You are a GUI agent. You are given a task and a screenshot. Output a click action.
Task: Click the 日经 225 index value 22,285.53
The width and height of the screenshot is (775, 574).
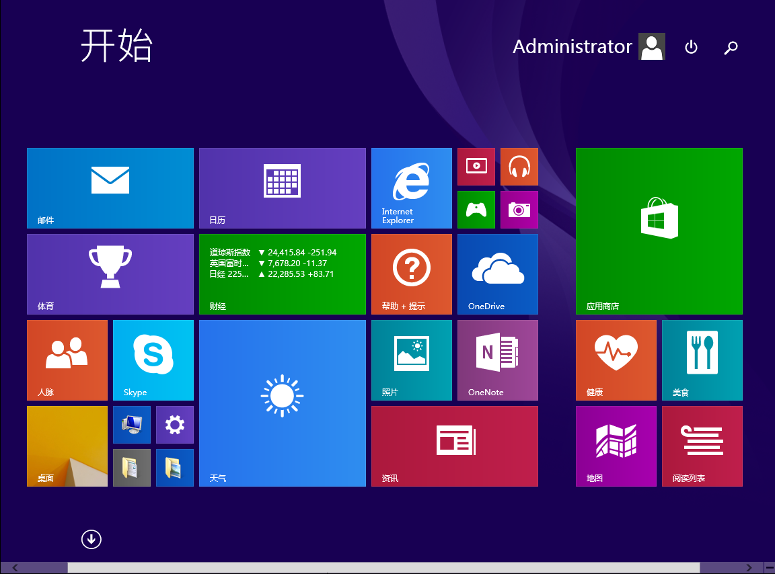[x=286, y=274]
